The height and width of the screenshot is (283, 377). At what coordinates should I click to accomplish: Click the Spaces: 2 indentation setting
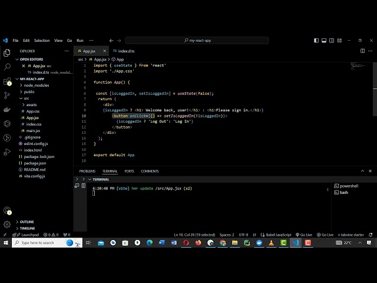[227, 235]
